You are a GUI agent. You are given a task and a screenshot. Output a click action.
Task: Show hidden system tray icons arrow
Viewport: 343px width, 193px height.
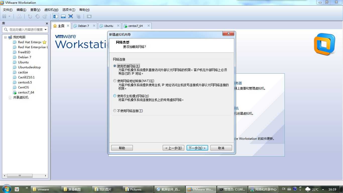coord(323,189)
